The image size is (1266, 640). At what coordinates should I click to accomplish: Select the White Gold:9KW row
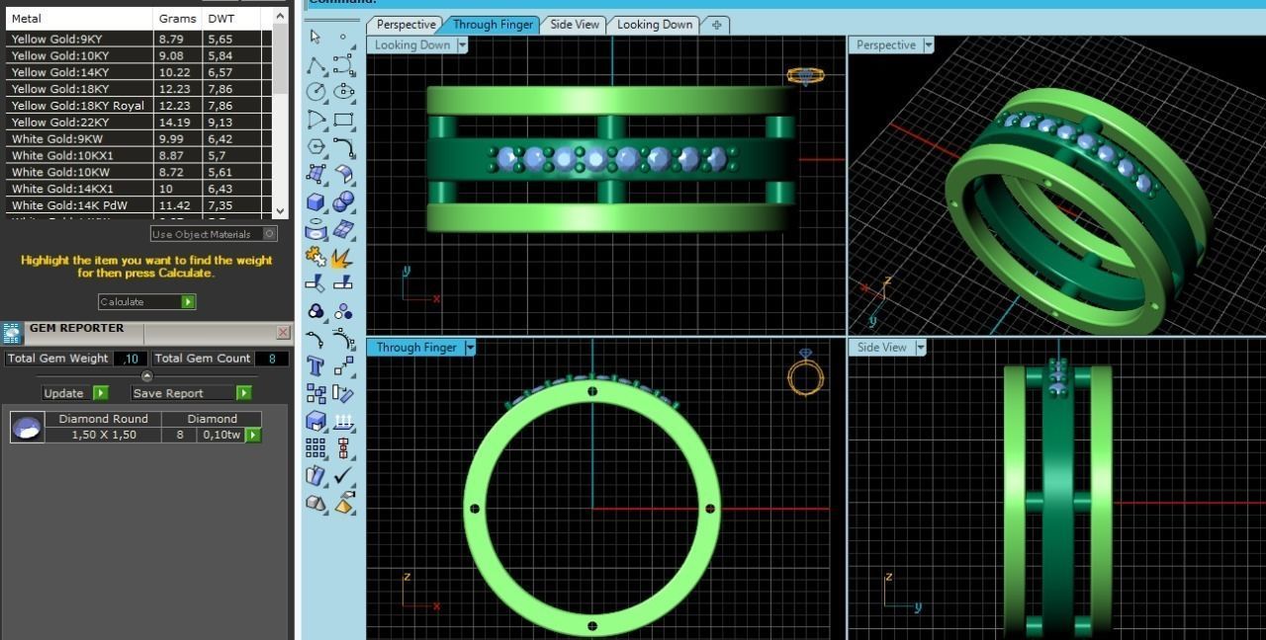(138, 139)
